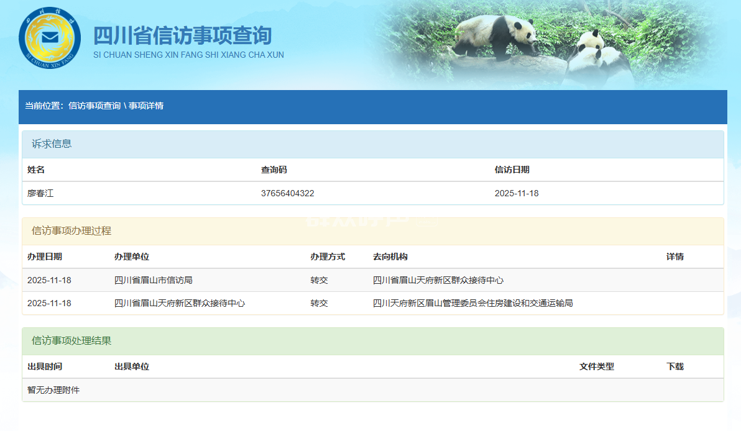Image resolution: width=741 pixels, height=431 pixels.
Task: Click the query code 37656404322
Action: (x=287, y=193)
